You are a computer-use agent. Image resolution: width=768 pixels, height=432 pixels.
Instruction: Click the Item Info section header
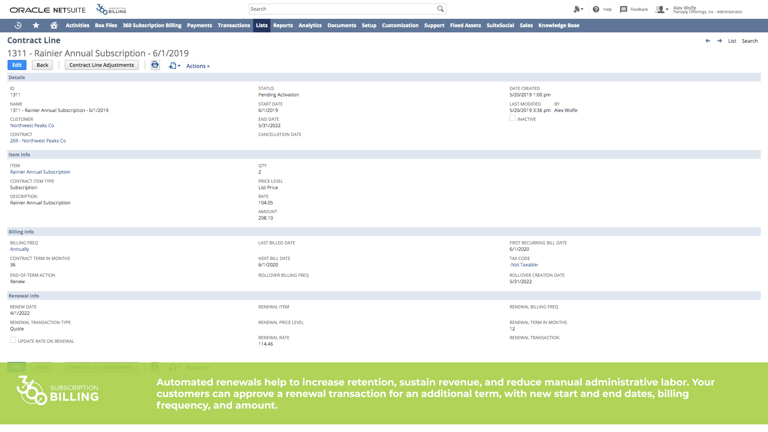384,154
